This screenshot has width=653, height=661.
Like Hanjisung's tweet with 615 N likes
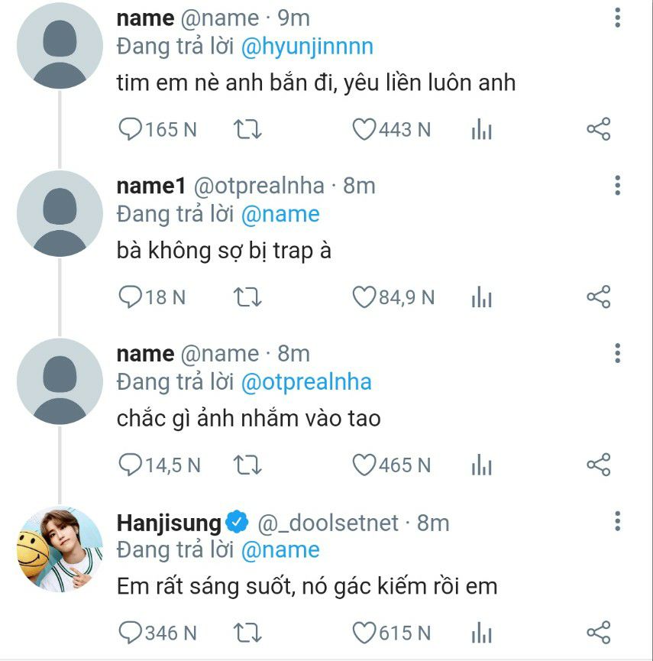(364, 633)
